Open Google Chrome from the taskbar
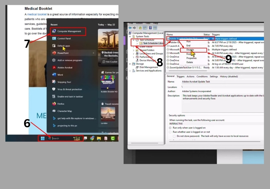This screenshot has height=189, width=270. [92, 138]
